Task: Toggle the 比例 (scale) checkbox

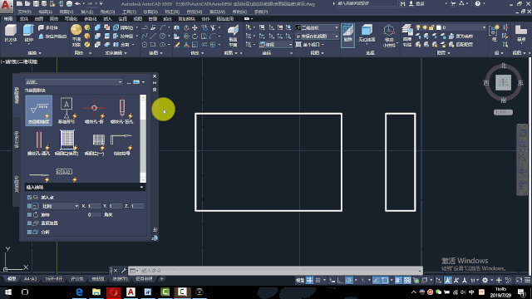Action: 29,206
